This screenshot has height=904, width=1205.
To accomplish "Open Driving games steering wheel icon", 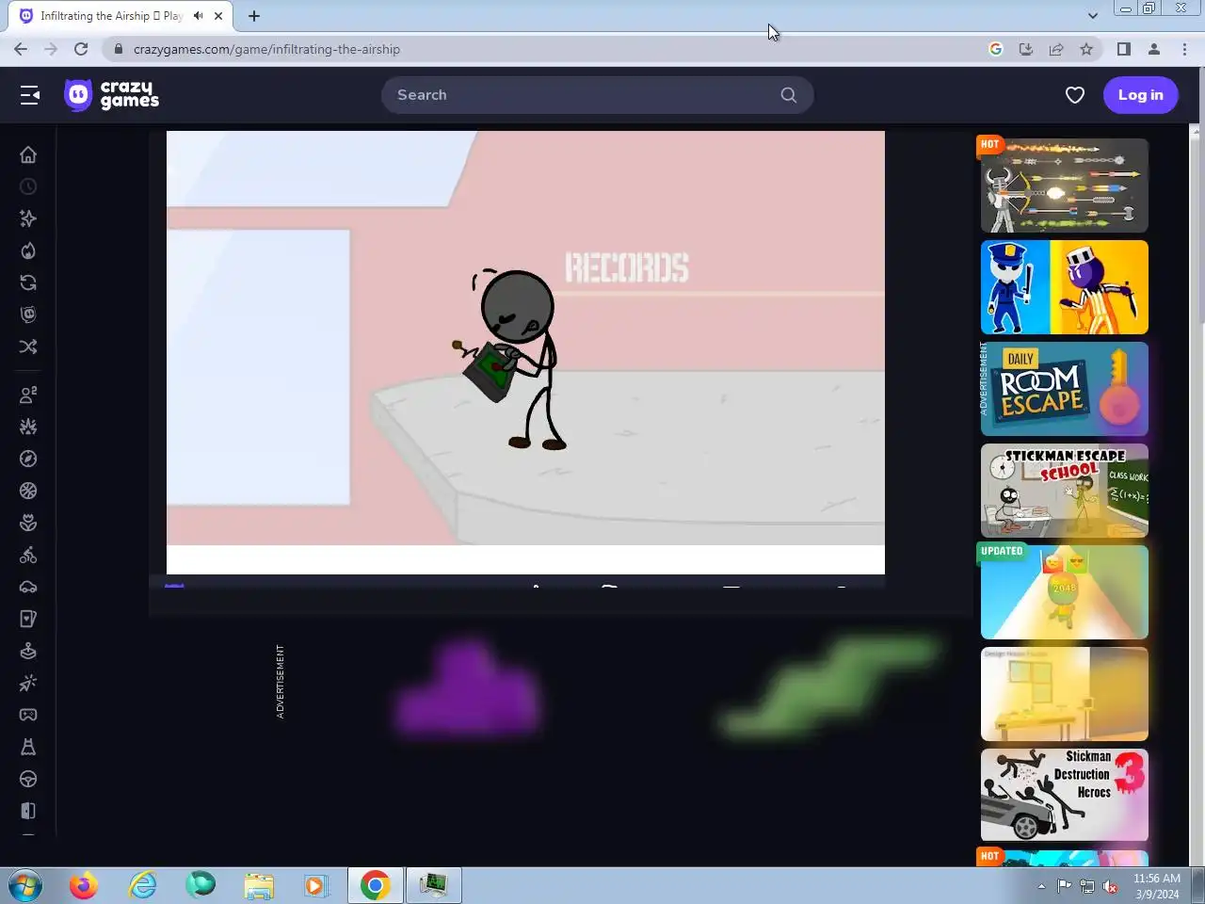I will (28, 779).
